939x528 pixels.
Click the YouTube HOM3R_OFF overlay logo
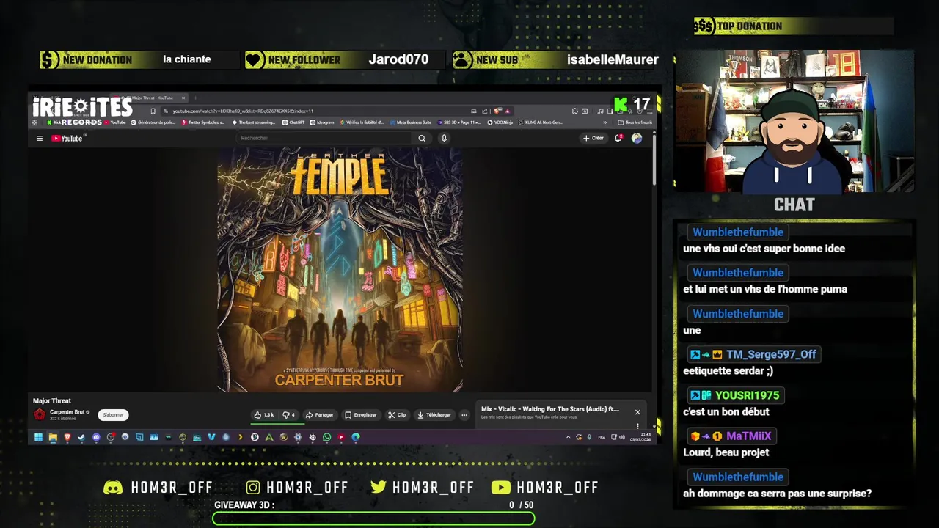pos(501,488)
